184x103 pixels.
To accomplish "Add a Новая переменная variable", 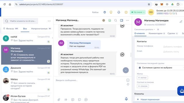I will point(148,99).
